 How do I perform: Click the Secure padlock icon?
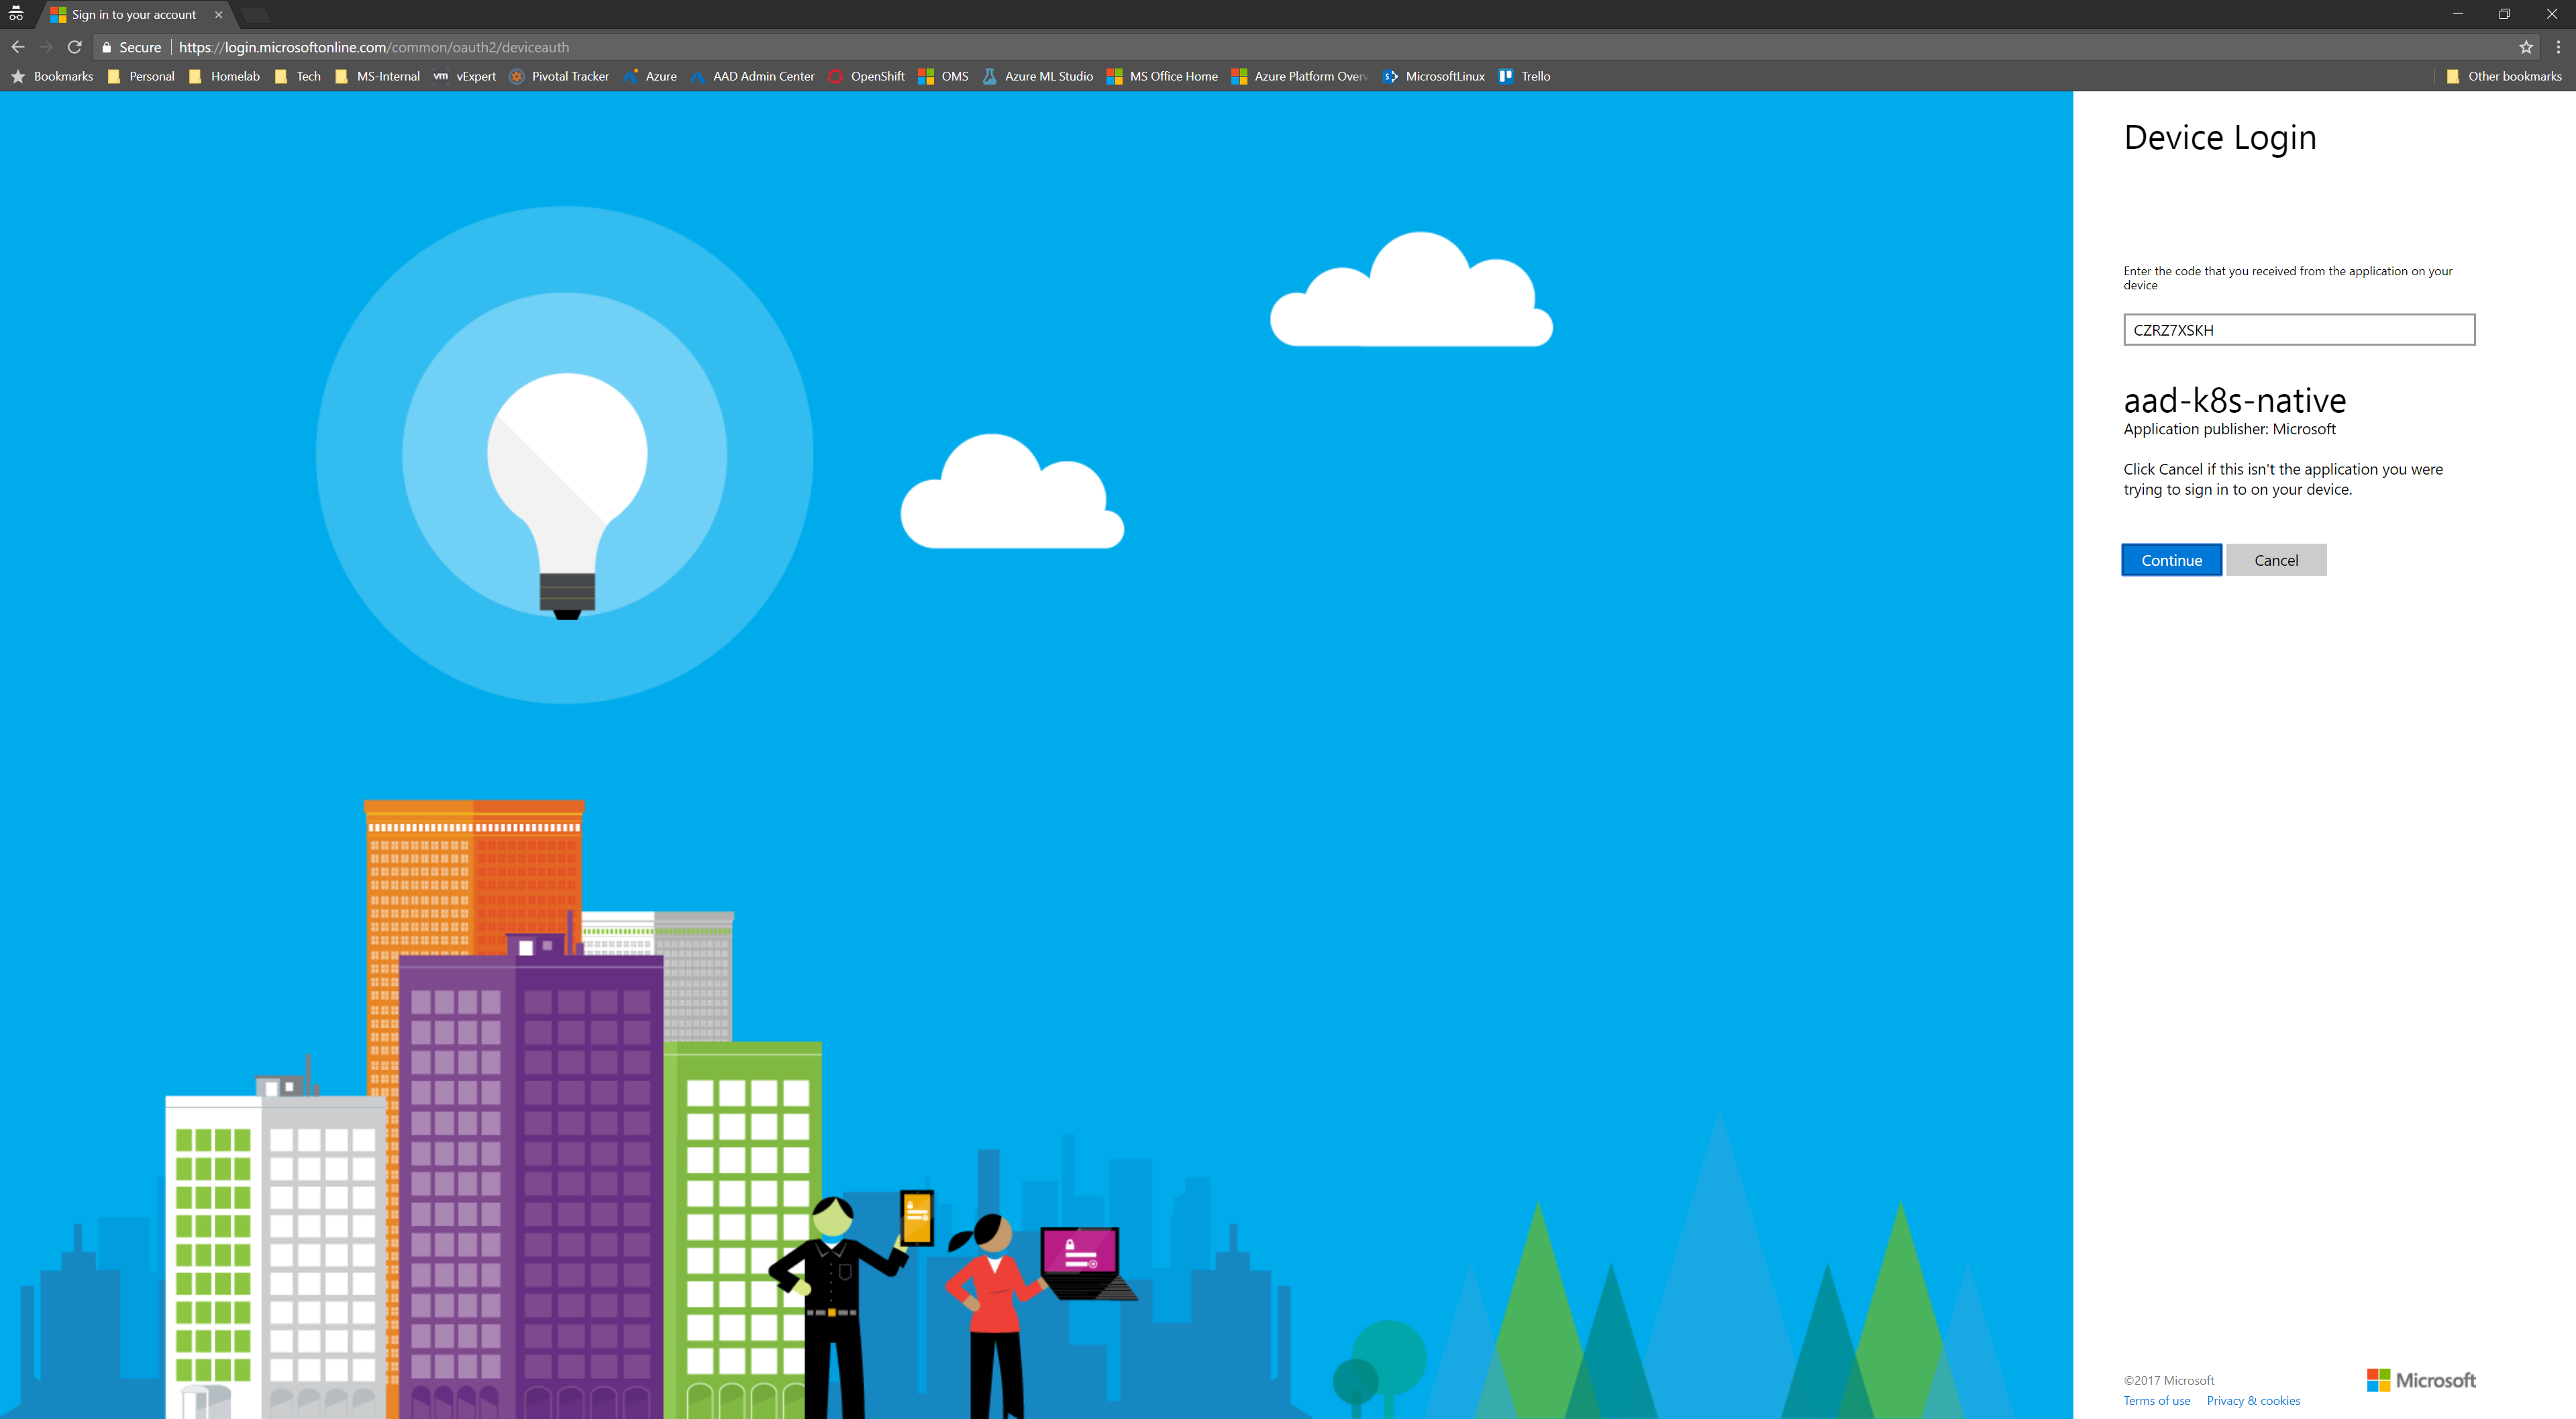tap(107, 47)
